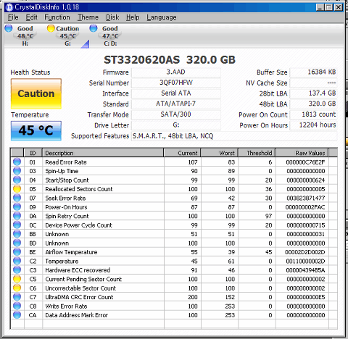Click the Power On Count value 1813 count

coord(313,114)
